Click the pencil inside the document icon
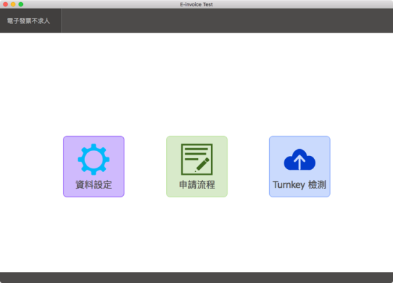 pyautogui.click(x=202, y=164)
